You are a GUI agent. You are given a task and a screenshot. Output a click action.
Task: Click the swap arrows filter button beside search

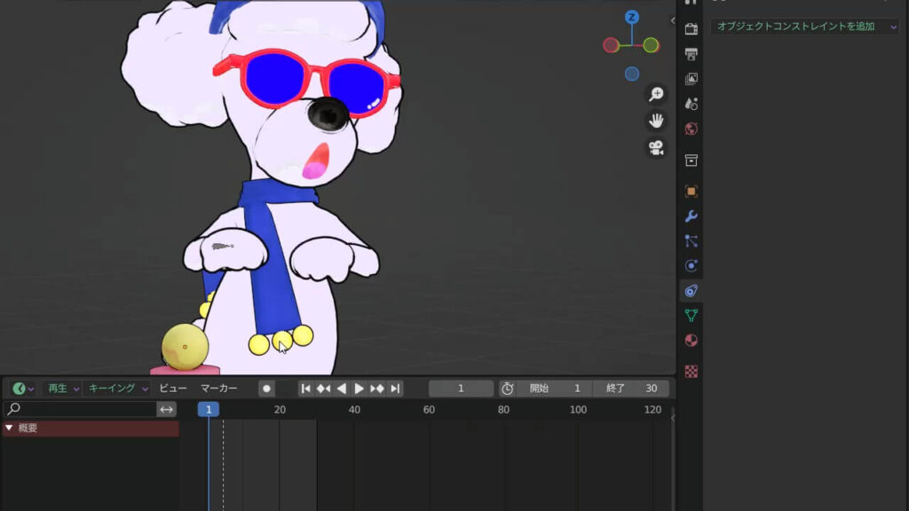pyautogui.click(x=166, y=410)
